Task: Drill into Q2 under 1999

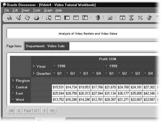Action: point(119,73)
